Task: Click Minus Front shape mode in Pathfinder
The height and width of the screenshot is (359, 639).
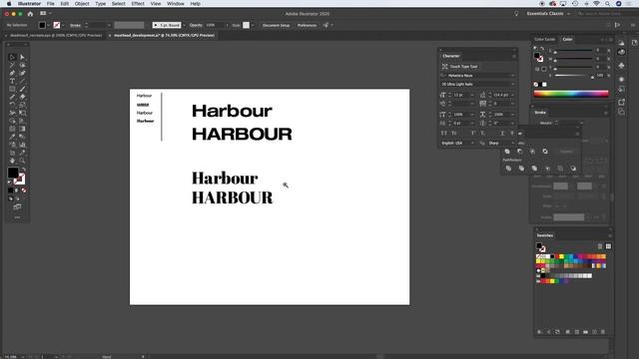Action: pyautogui.click(x=519, y=152)
